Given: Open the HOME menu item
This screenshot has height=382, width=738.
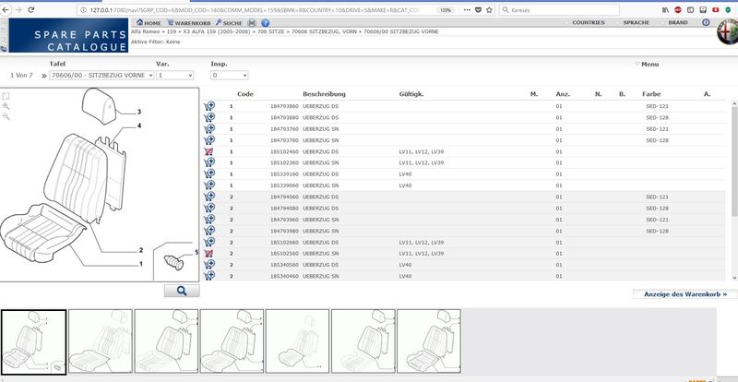Looking at the screenshot, I should pyautogui.click(x=151, y=21).
